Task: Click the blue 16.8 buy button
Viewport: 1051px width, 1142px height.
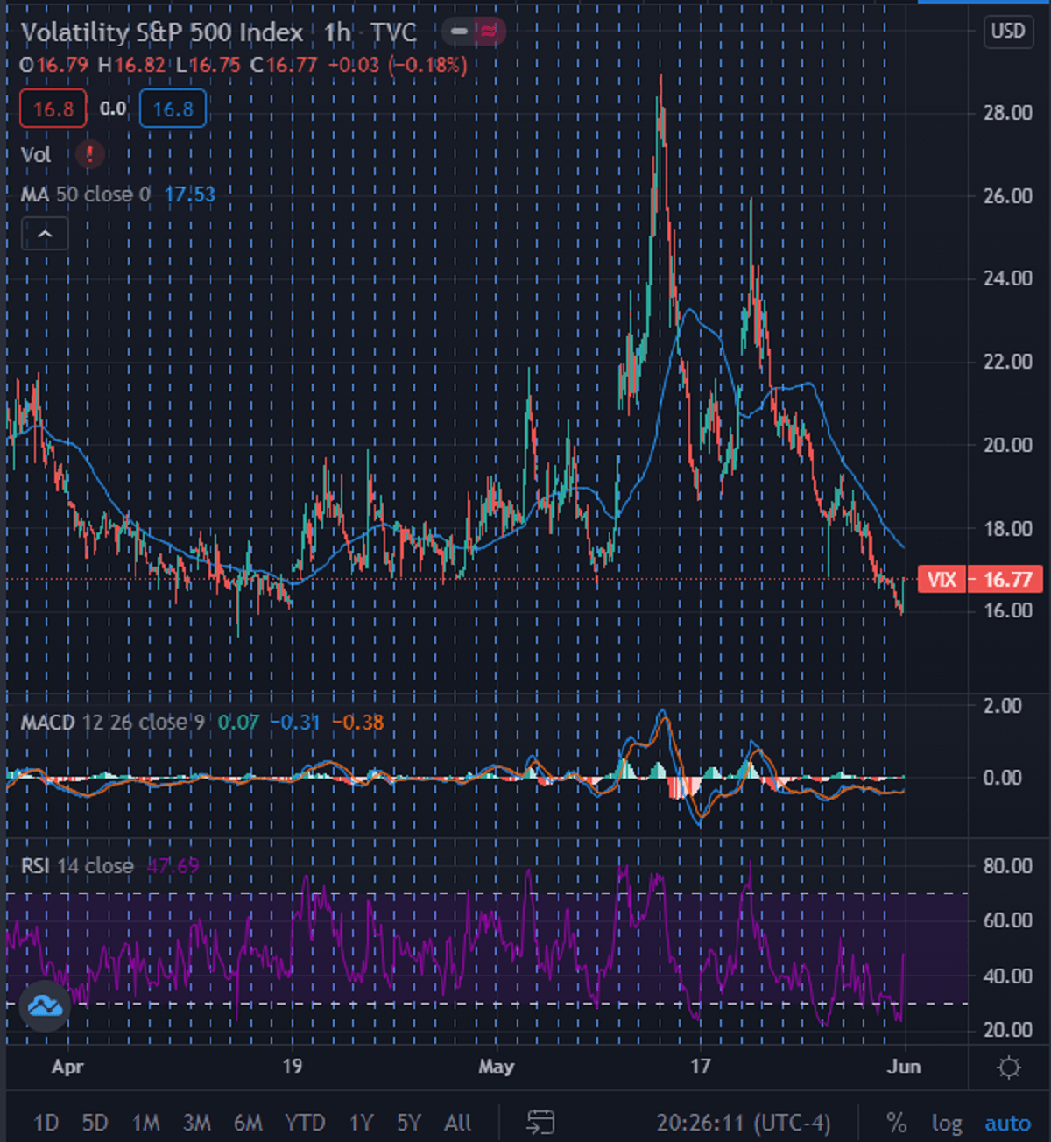Action: click(173, 109)
